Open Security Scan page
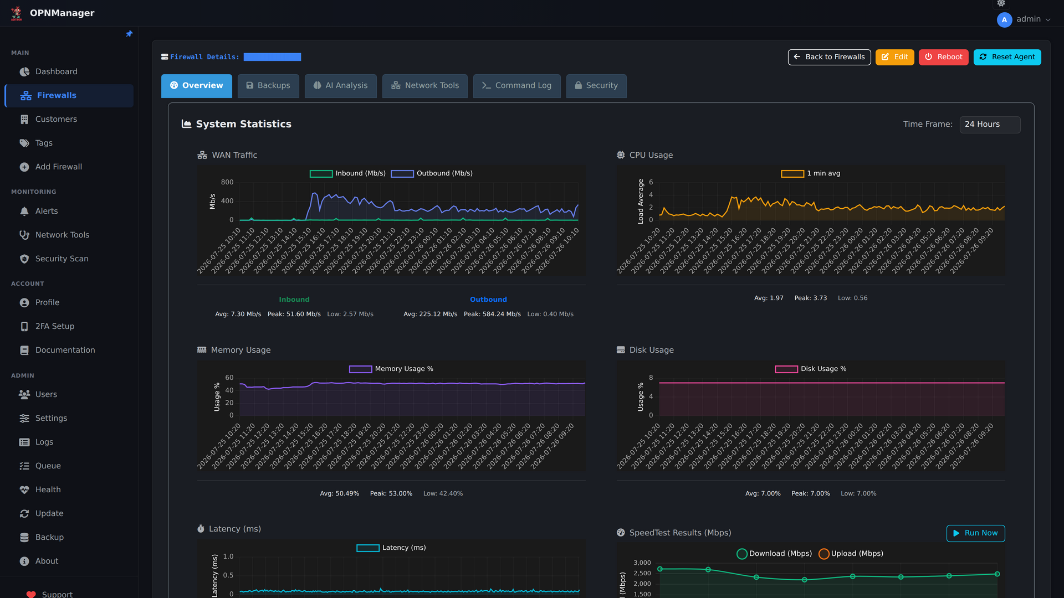 (x=69, y=259)
